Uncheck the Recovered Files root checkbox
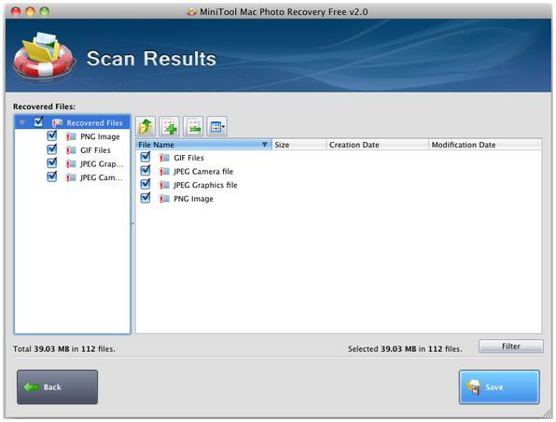 pos(38,122)
